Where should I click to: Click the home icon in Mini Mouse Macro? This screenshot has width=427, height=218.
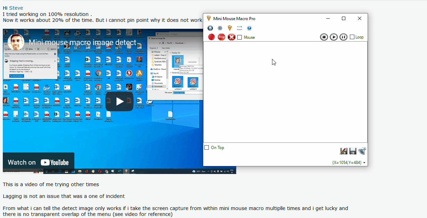(x=210, y=28)
